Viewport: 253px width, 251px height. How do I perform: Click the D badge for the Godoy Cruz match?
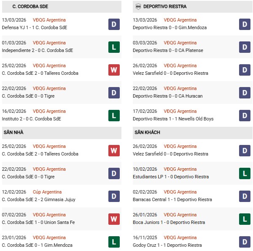tap(245, 242)
